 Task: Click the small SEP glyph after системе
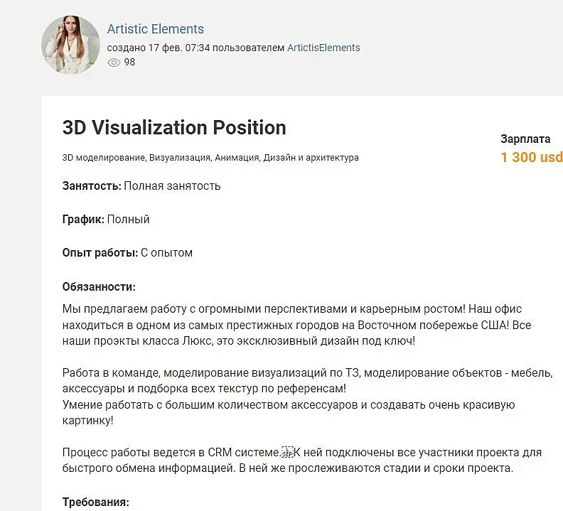(x=288, y=452)
